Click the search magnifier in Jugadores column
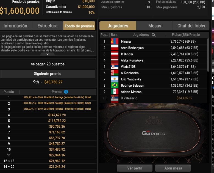This screenshot has width=214, height=173. click(x=154, y=35)
